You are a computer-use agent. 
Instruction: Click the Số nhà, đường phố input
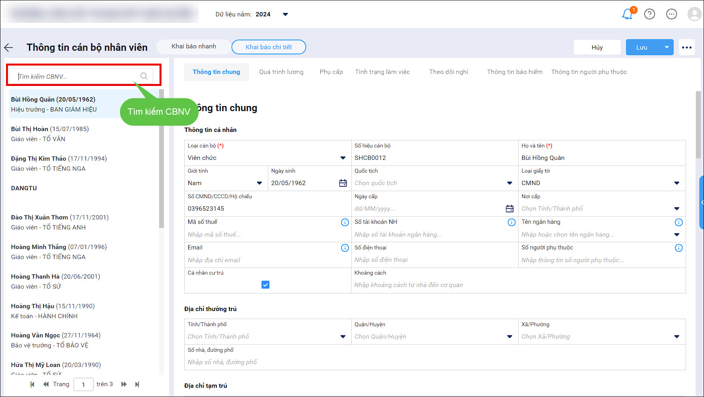435,362
